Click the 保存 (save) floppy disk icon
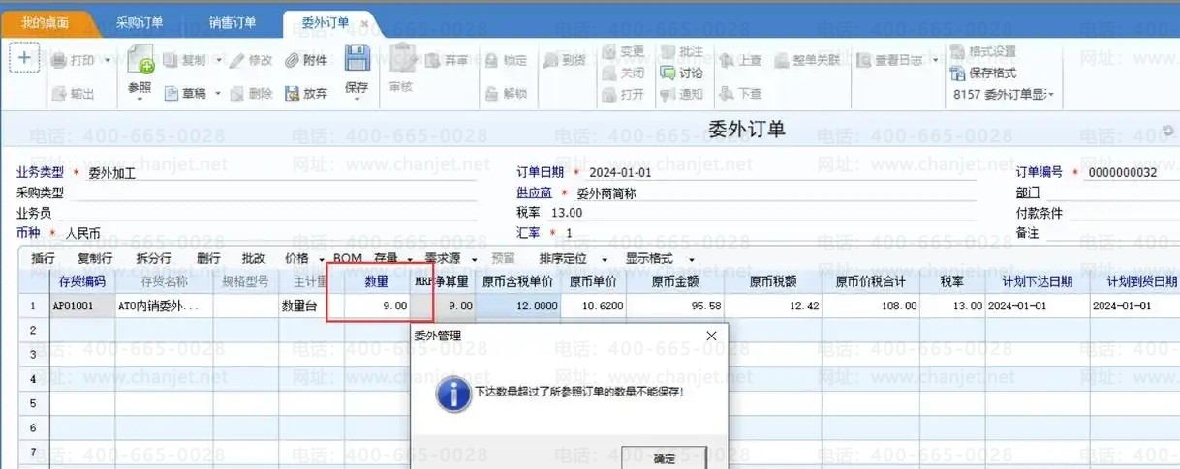This screenshot has width=1180, height=469. pos(357,61)
